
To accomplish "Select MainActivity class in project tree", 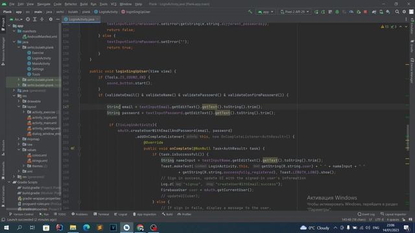I will [x=39, y=63].
